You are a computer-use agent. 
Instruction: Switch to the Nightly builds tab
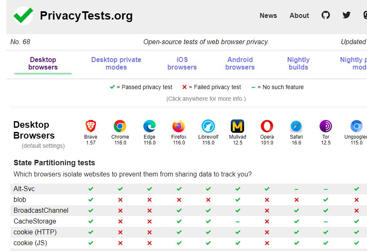pos(298,63)
